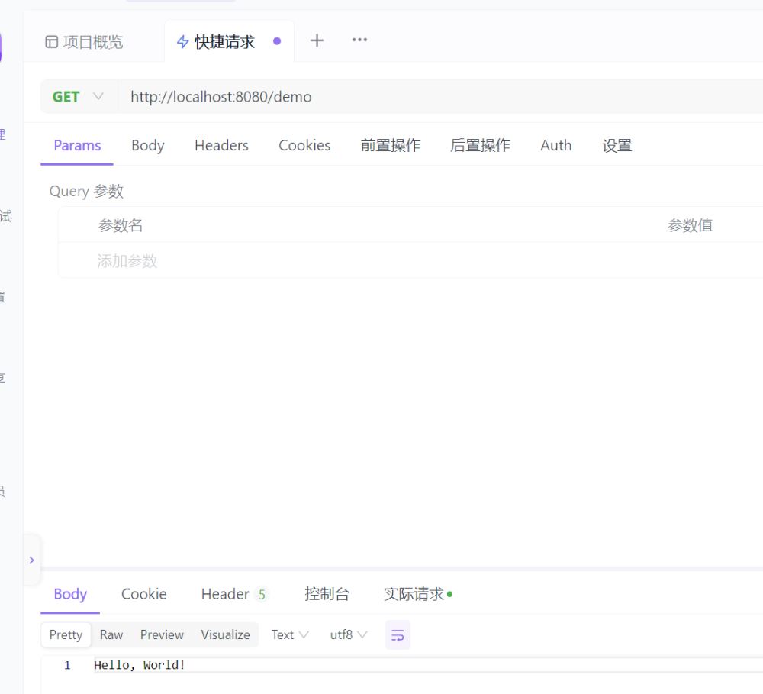Select the Preview view mode

[x=162, y=634]
